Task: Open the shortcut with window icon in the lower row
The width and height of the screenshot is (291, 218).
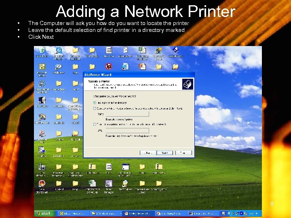Action: [125, 167]
